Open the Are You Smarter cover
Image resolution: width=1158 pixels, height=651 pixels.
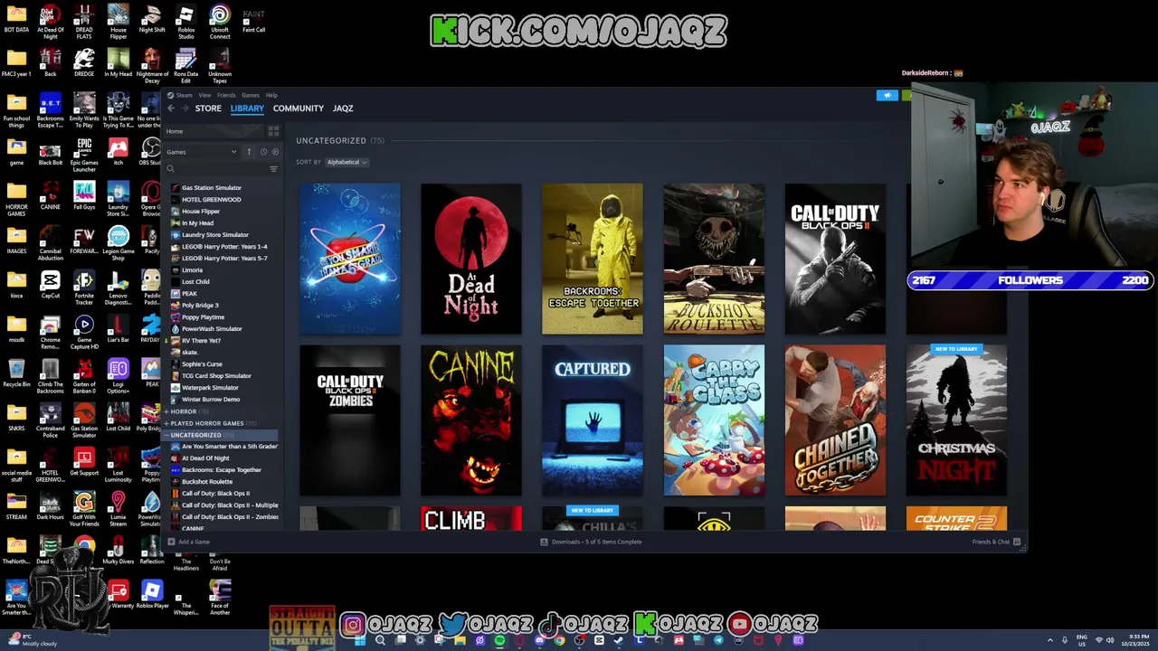(x=350, y=259)
